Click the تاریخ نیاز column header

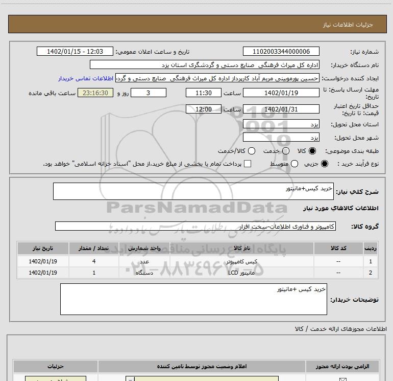tap(43, 248)
